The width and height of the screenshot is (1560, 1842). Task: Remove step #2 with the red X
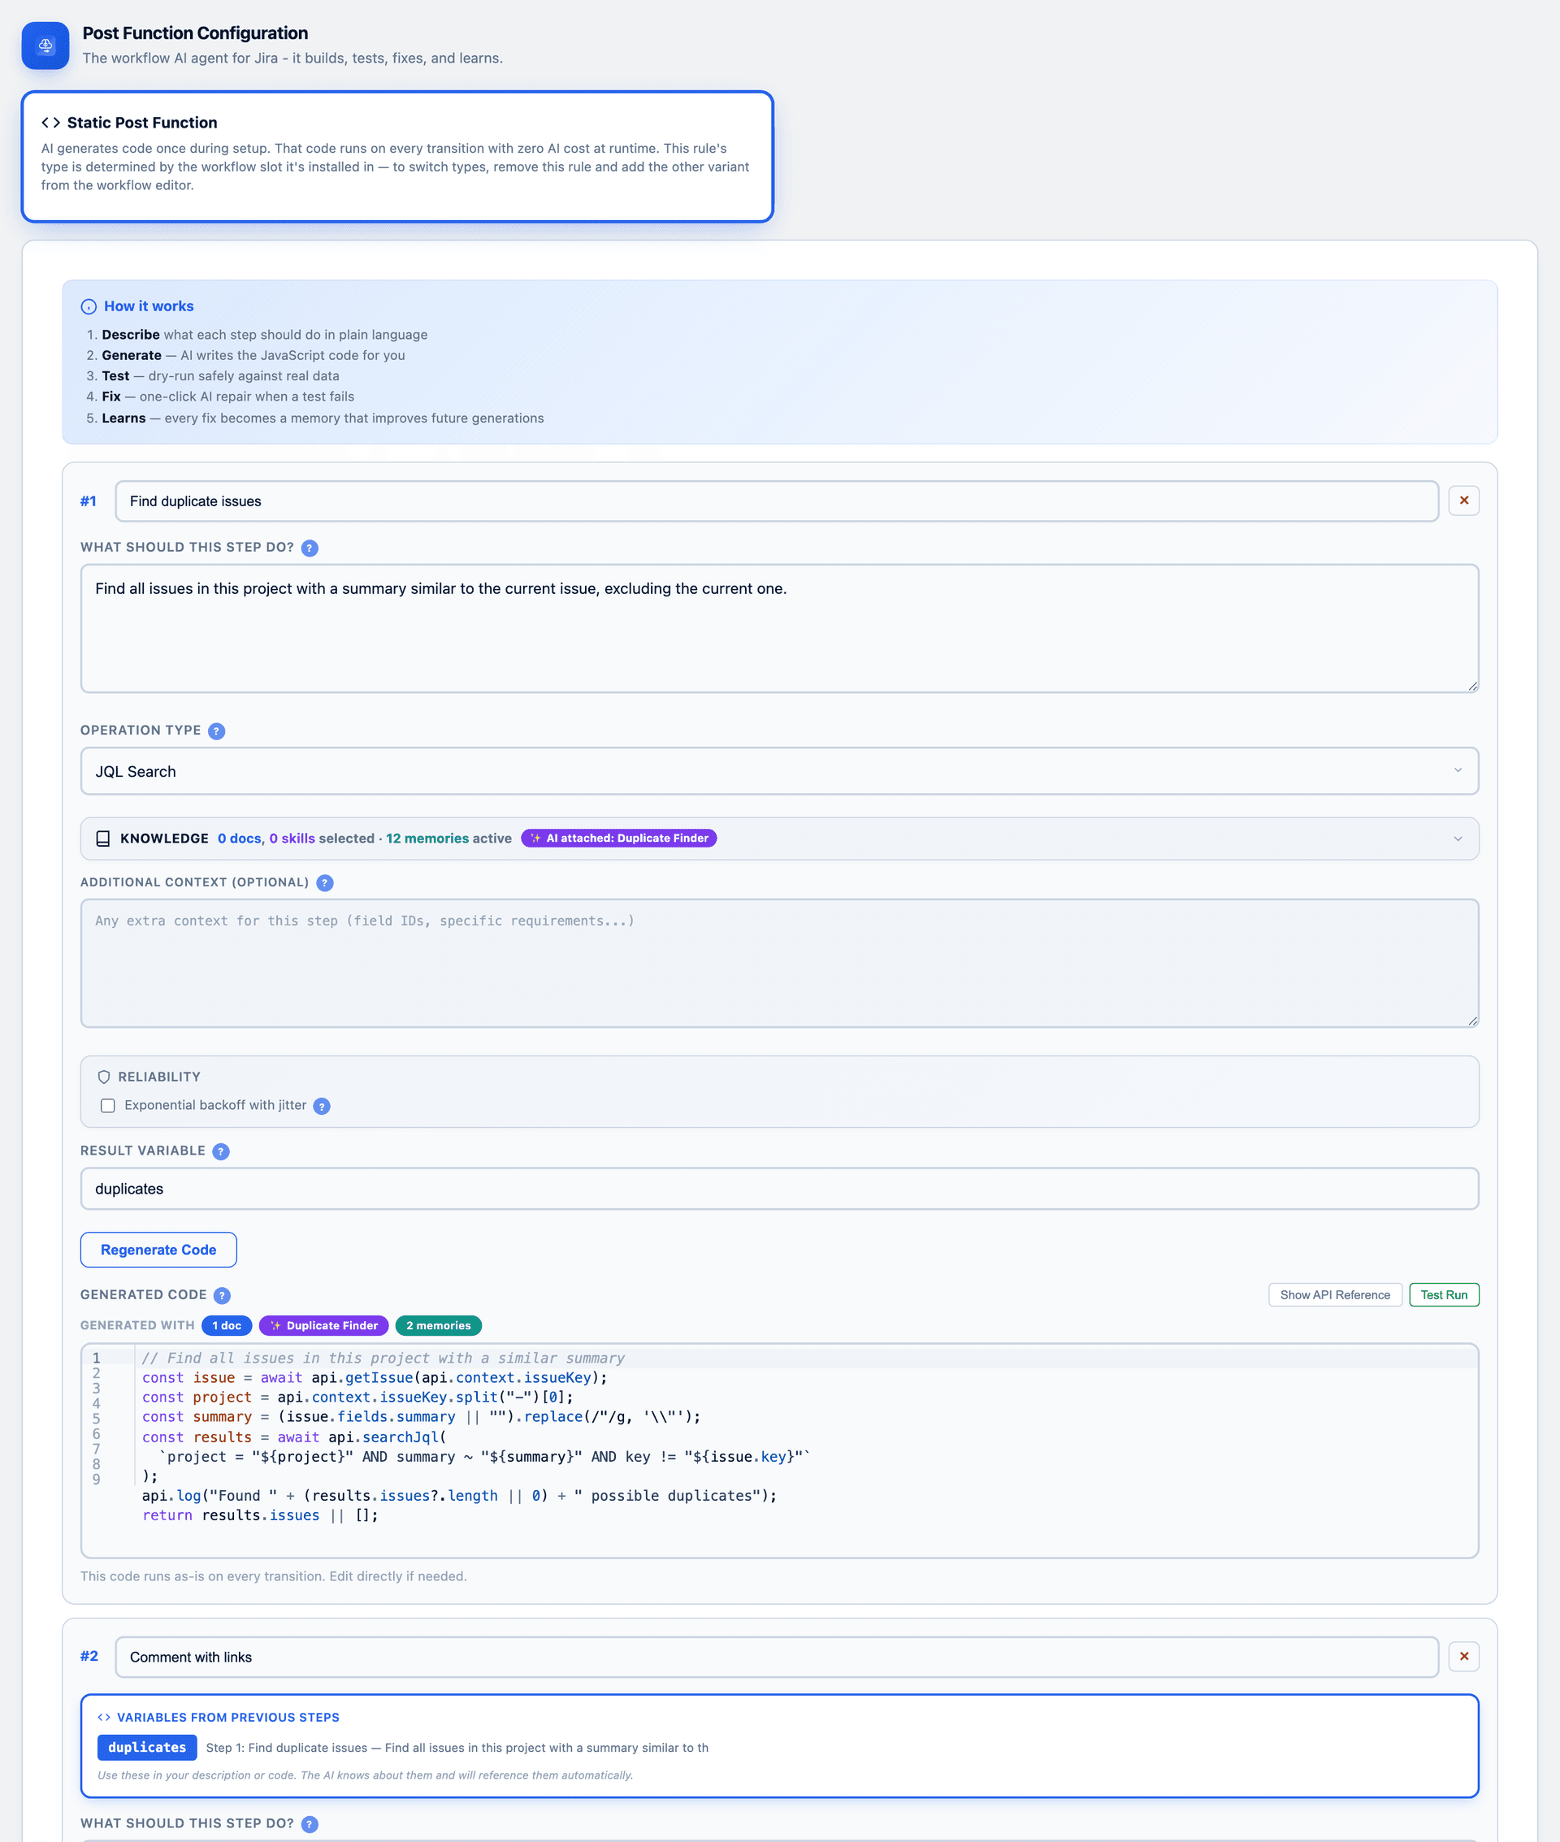coord(1463,1656)
